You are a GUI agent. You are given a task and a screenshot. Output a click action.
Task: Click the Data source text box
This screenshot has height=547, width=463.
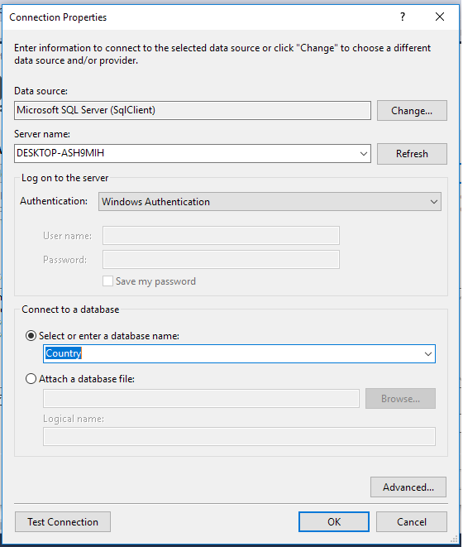click(193, 111)
